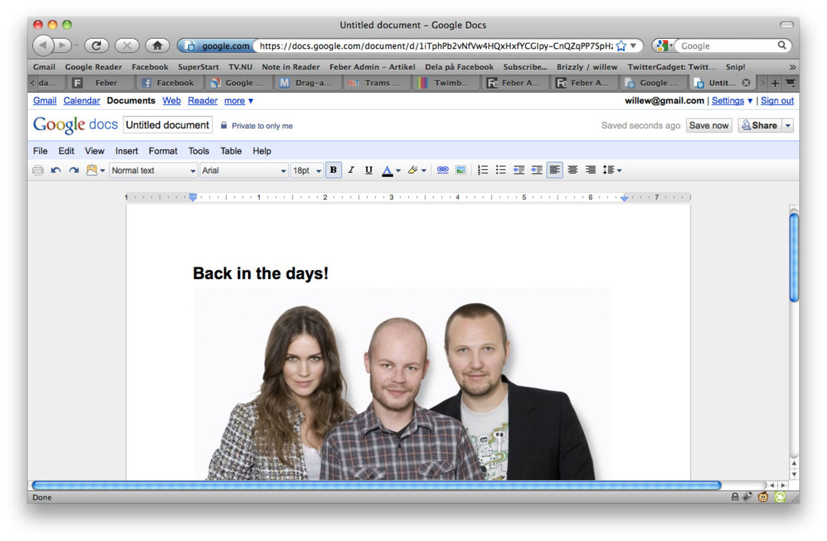Increase the paragraph indent

click(x=537, y=170)
